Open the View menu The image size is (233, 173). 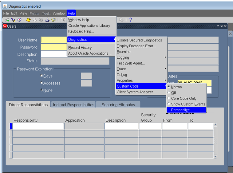23,13
